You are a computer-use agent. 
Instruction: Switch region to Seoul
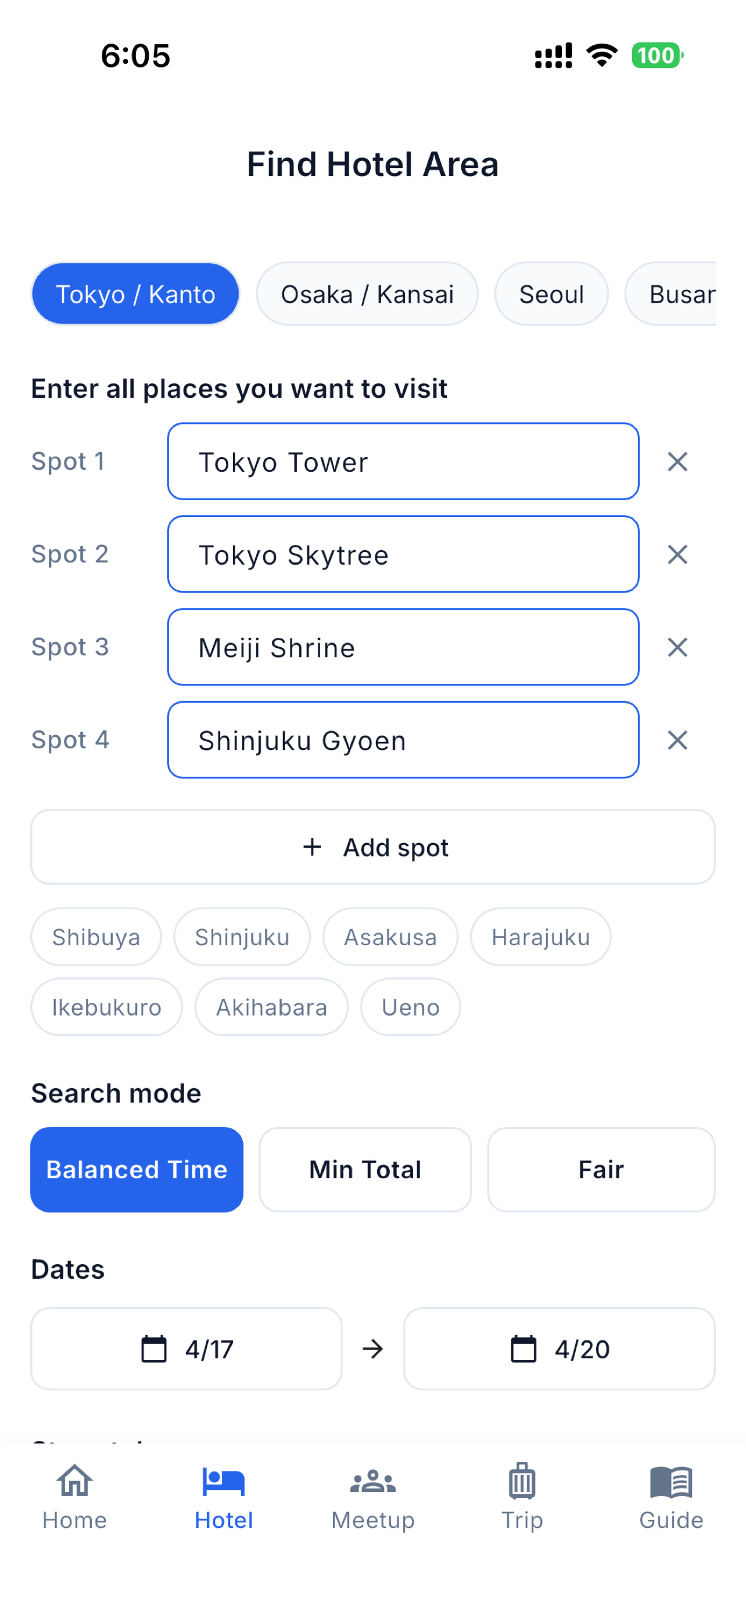pyautogui.click(x=551, y=294)
